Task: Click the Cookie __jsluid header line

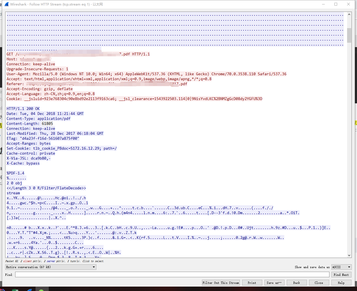Action: point(134,99)
